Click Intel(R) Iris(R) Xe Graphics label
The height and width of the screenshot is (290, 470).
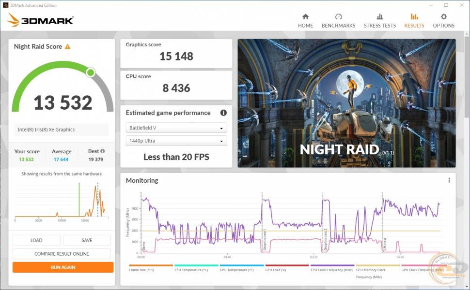tap(46, 130)
